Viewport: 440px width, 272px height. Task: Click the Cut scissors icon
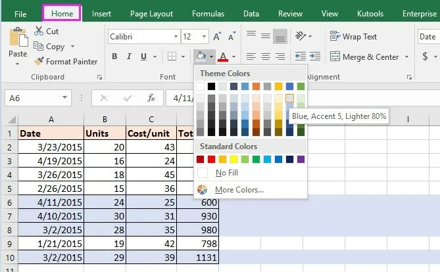[x=38, y=31]
